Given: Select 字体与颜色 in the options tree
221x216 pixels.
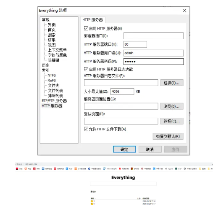Looking at the screenshot, I should pos(57,55).
